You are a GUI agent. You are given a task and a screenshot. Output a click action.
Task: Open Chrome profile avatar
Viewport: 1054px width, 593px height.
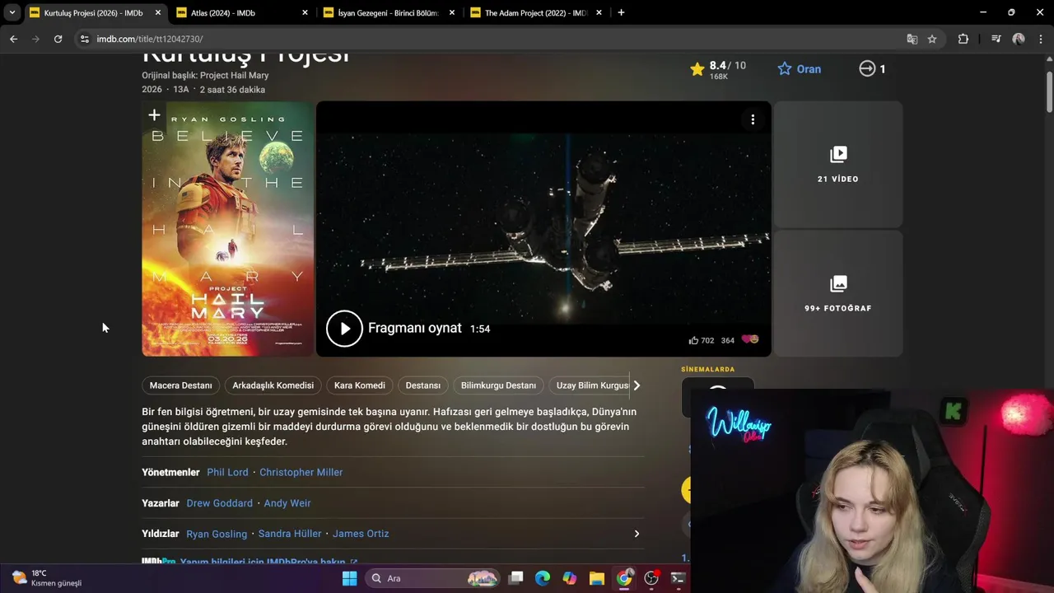[1019, 39]
